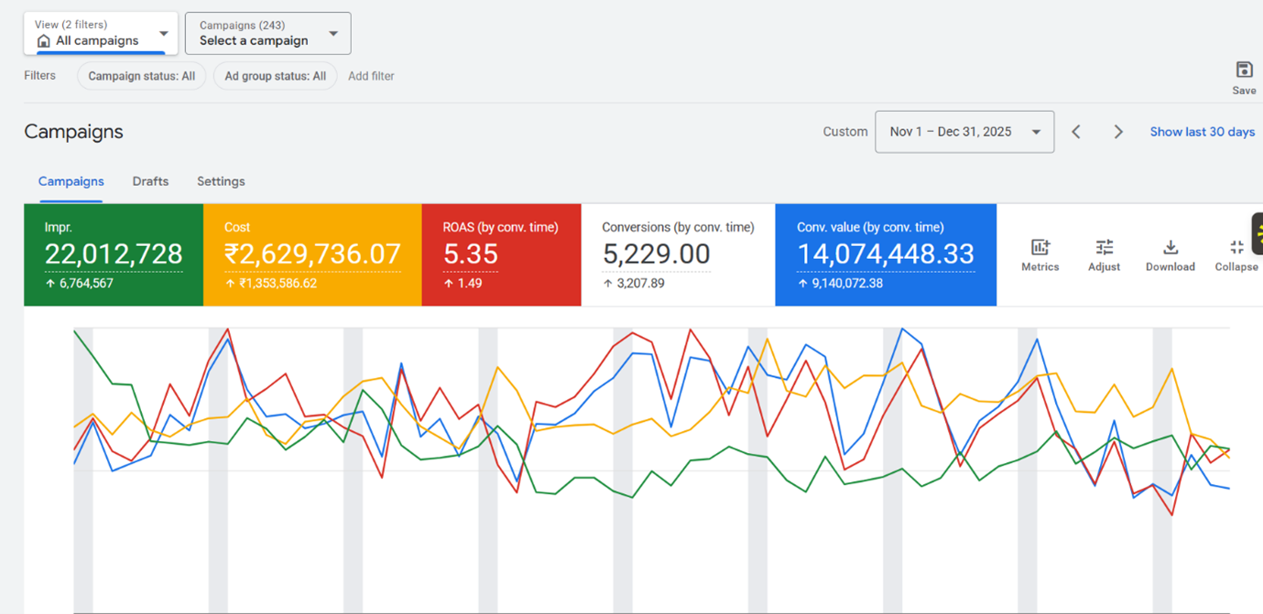The width and height of the screenshot is (1263, 614).
Task: Download the chart data
Action: point(1170,248)
